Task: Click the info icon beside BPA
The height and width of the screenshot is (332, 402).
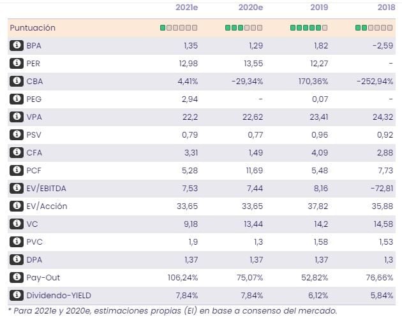Action: tap(17, 45)
